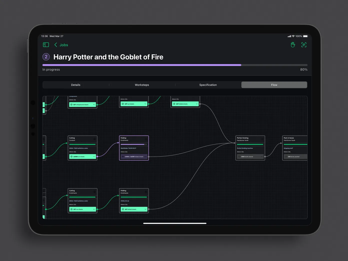348x261 pixels.
Task: Click the cellular signal icon in status bar
Action: pyautogui.click(x=289, y=36)
